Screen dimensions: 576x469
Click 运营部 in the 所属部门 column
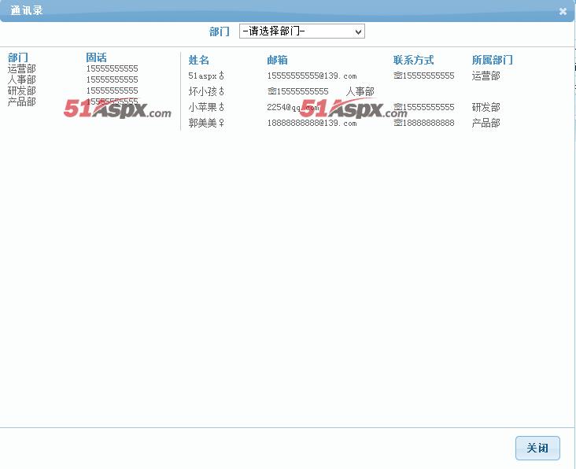point(486,76)
